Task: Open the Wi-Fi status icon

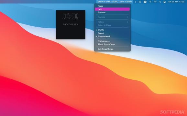Action: click(x=155, y=2)
